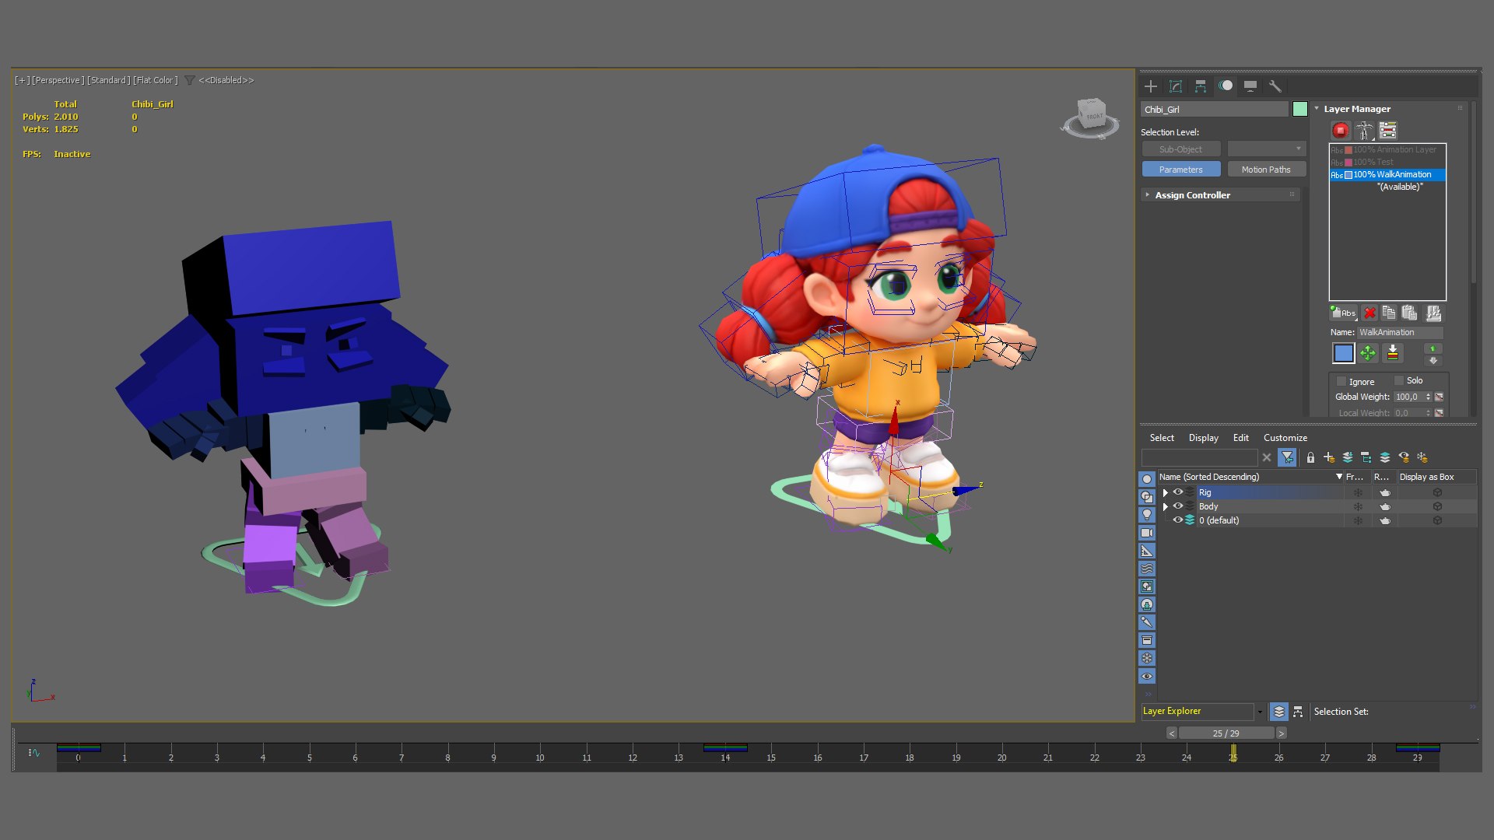
Task: Open the Customize menu in Layer Explorer
Action: pos(1285,438)
